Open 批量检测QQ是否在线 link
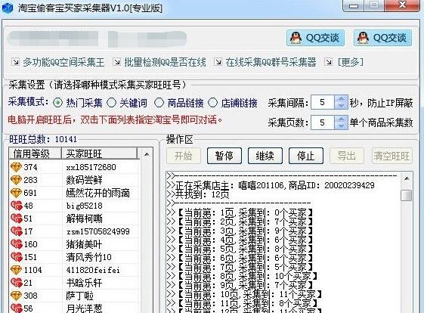The width and height of the screenshot is (424, 313). (x=165, y=62)
